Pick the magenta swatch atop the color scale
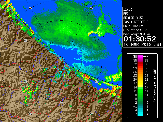Image resolution: width=163 pixels, height=122 pixels. [x=140, y=57]
